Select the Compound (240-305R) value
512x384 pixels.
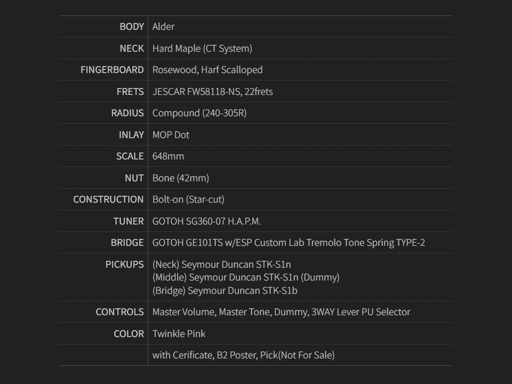tap(199, 113)
